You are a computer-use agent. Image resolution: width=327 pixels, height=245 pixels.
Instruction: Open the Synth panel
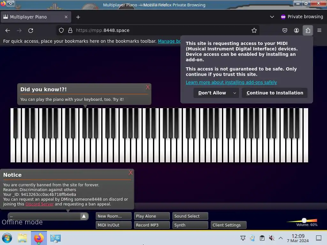click(190, 225)
